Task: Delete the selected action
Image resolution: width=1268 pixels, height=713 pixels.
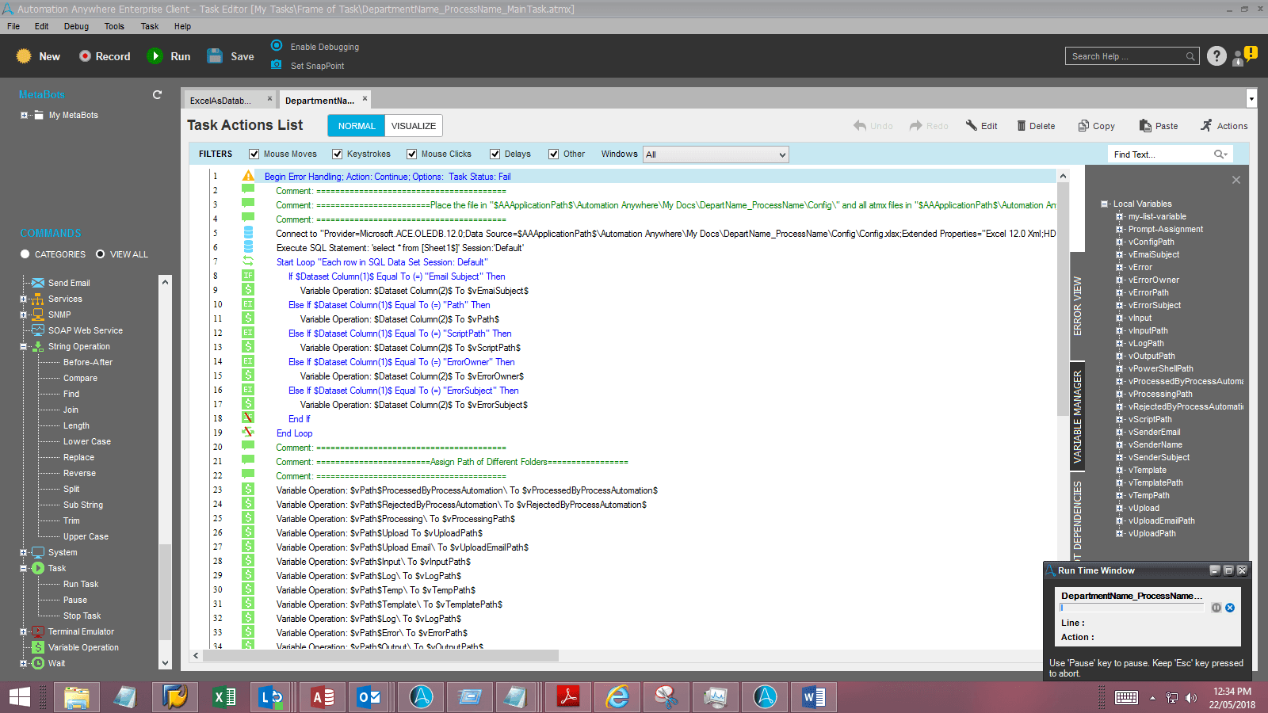Action: coord(1036,126)
